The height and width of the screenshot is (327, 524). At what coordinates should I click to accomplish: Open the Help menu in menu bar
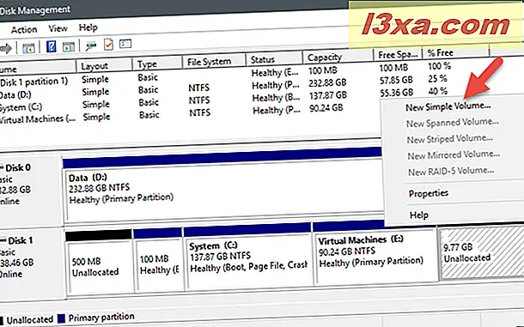[x=88, y=27]
